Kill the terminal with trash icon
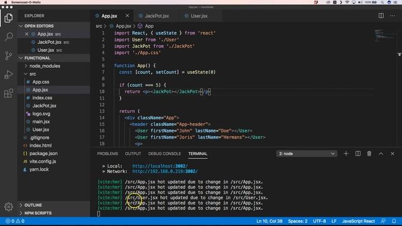Viewport: 402px width, 226px height. (369, 153)
